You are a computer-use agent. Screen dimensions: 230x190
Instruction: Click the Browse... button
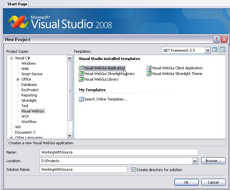click(x=213, y=161)
